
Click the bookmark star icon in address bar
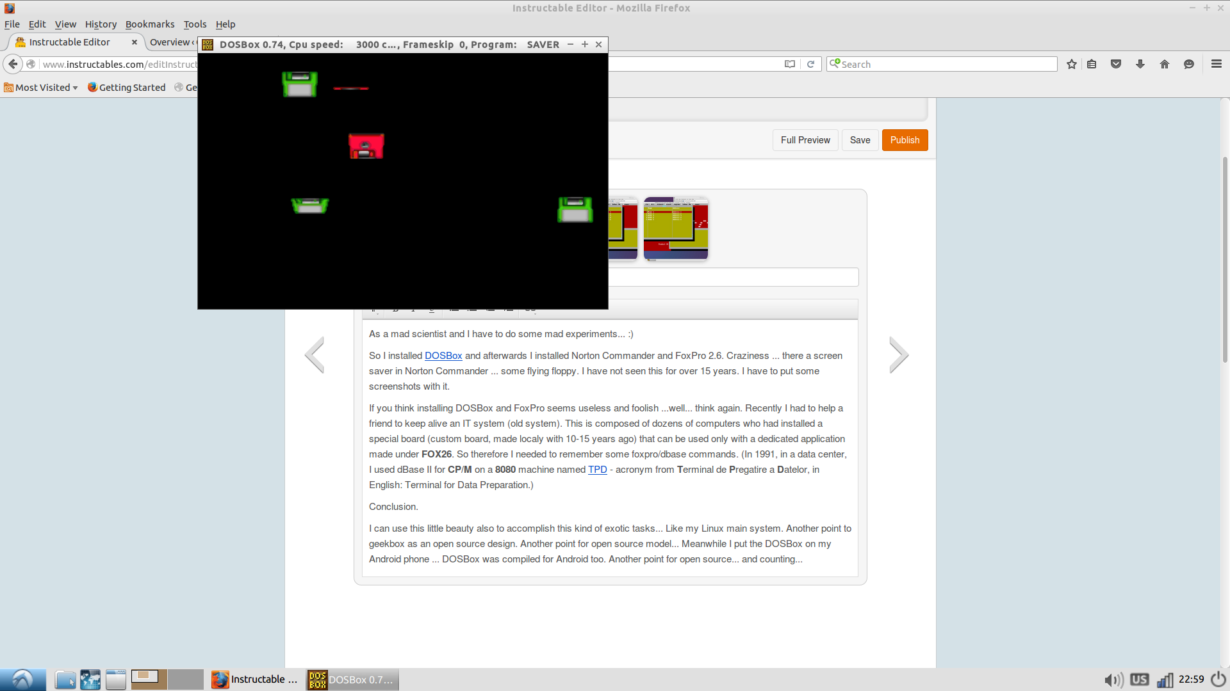(x=1072, y=64)
